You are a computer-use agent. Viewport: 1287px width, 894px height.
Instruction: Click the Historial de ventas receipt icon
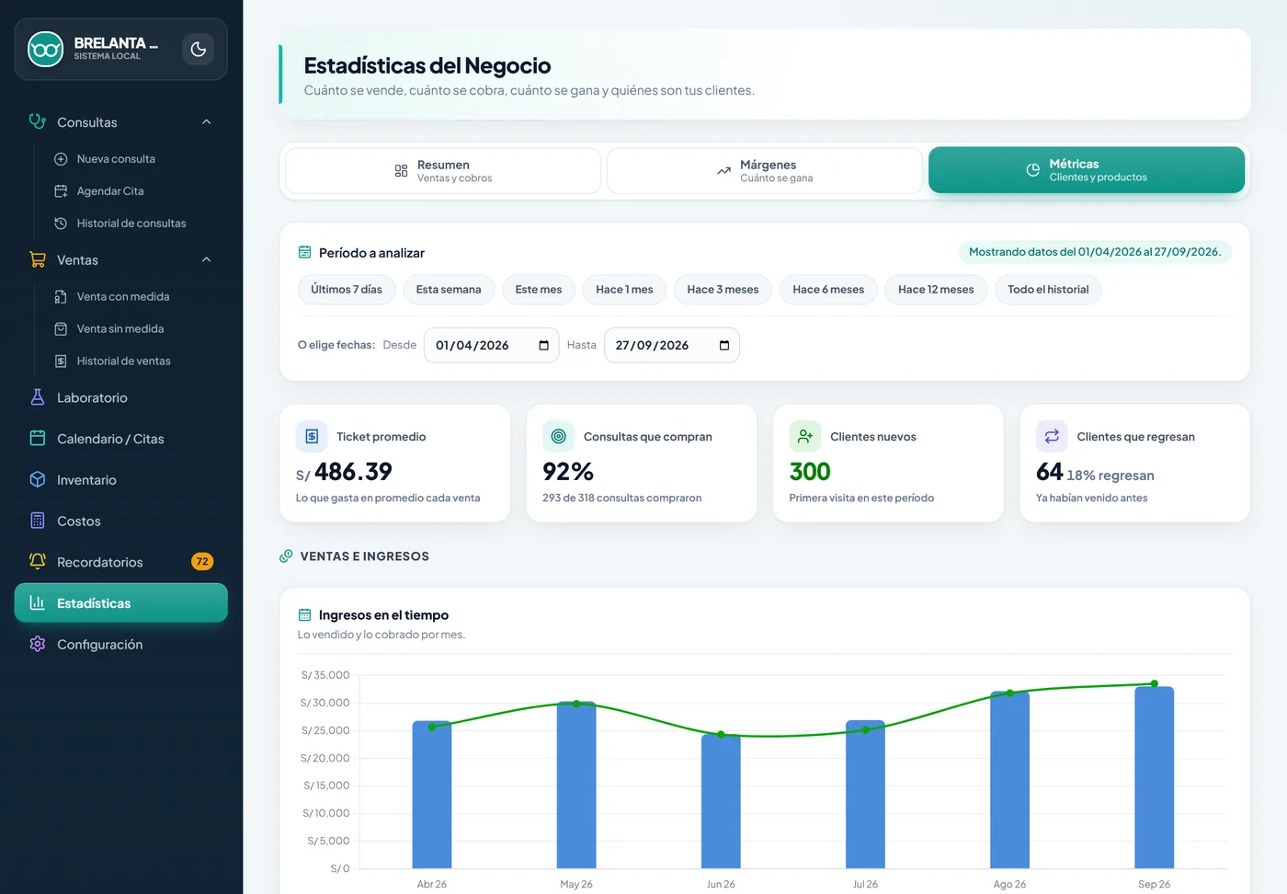point(61,361)
